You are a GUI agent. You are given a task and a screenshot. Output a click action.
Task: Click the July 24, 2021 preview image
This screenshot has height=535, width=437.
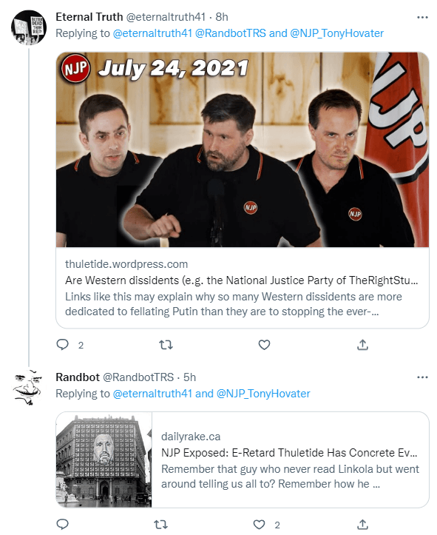coord(243,149)
